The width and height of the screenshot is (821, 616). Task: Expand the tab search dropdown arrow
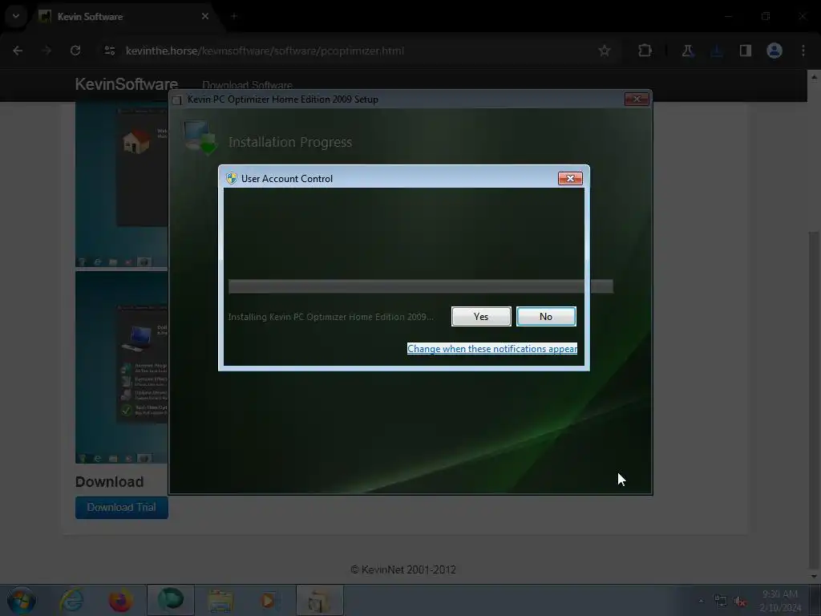pyautogui.click(x=16, y=16)
